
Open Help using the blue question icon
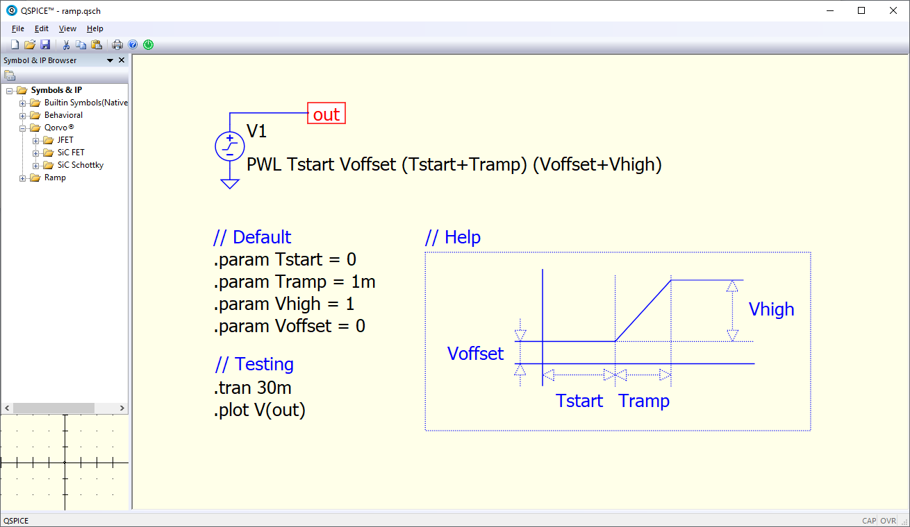(133, 45)
